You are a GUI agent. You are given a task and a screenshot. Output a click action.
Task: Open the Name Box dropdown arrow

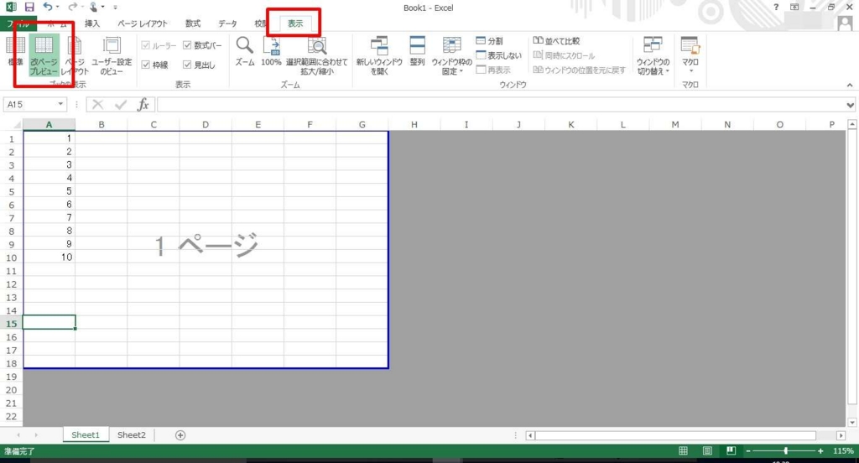tap(60, 104)
